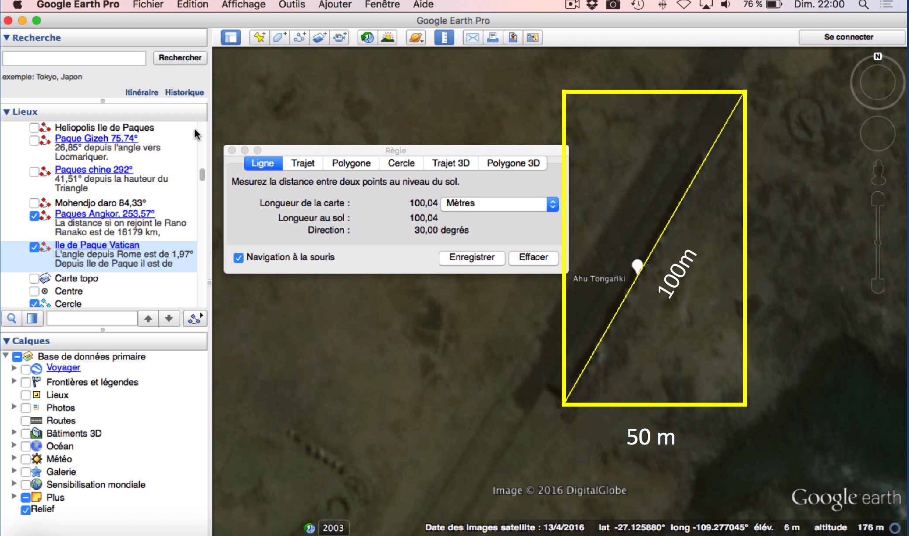Send by email via envelope icon
This screenshot has width=909, height=536.
pyautogui.click(x=472, y=37)
